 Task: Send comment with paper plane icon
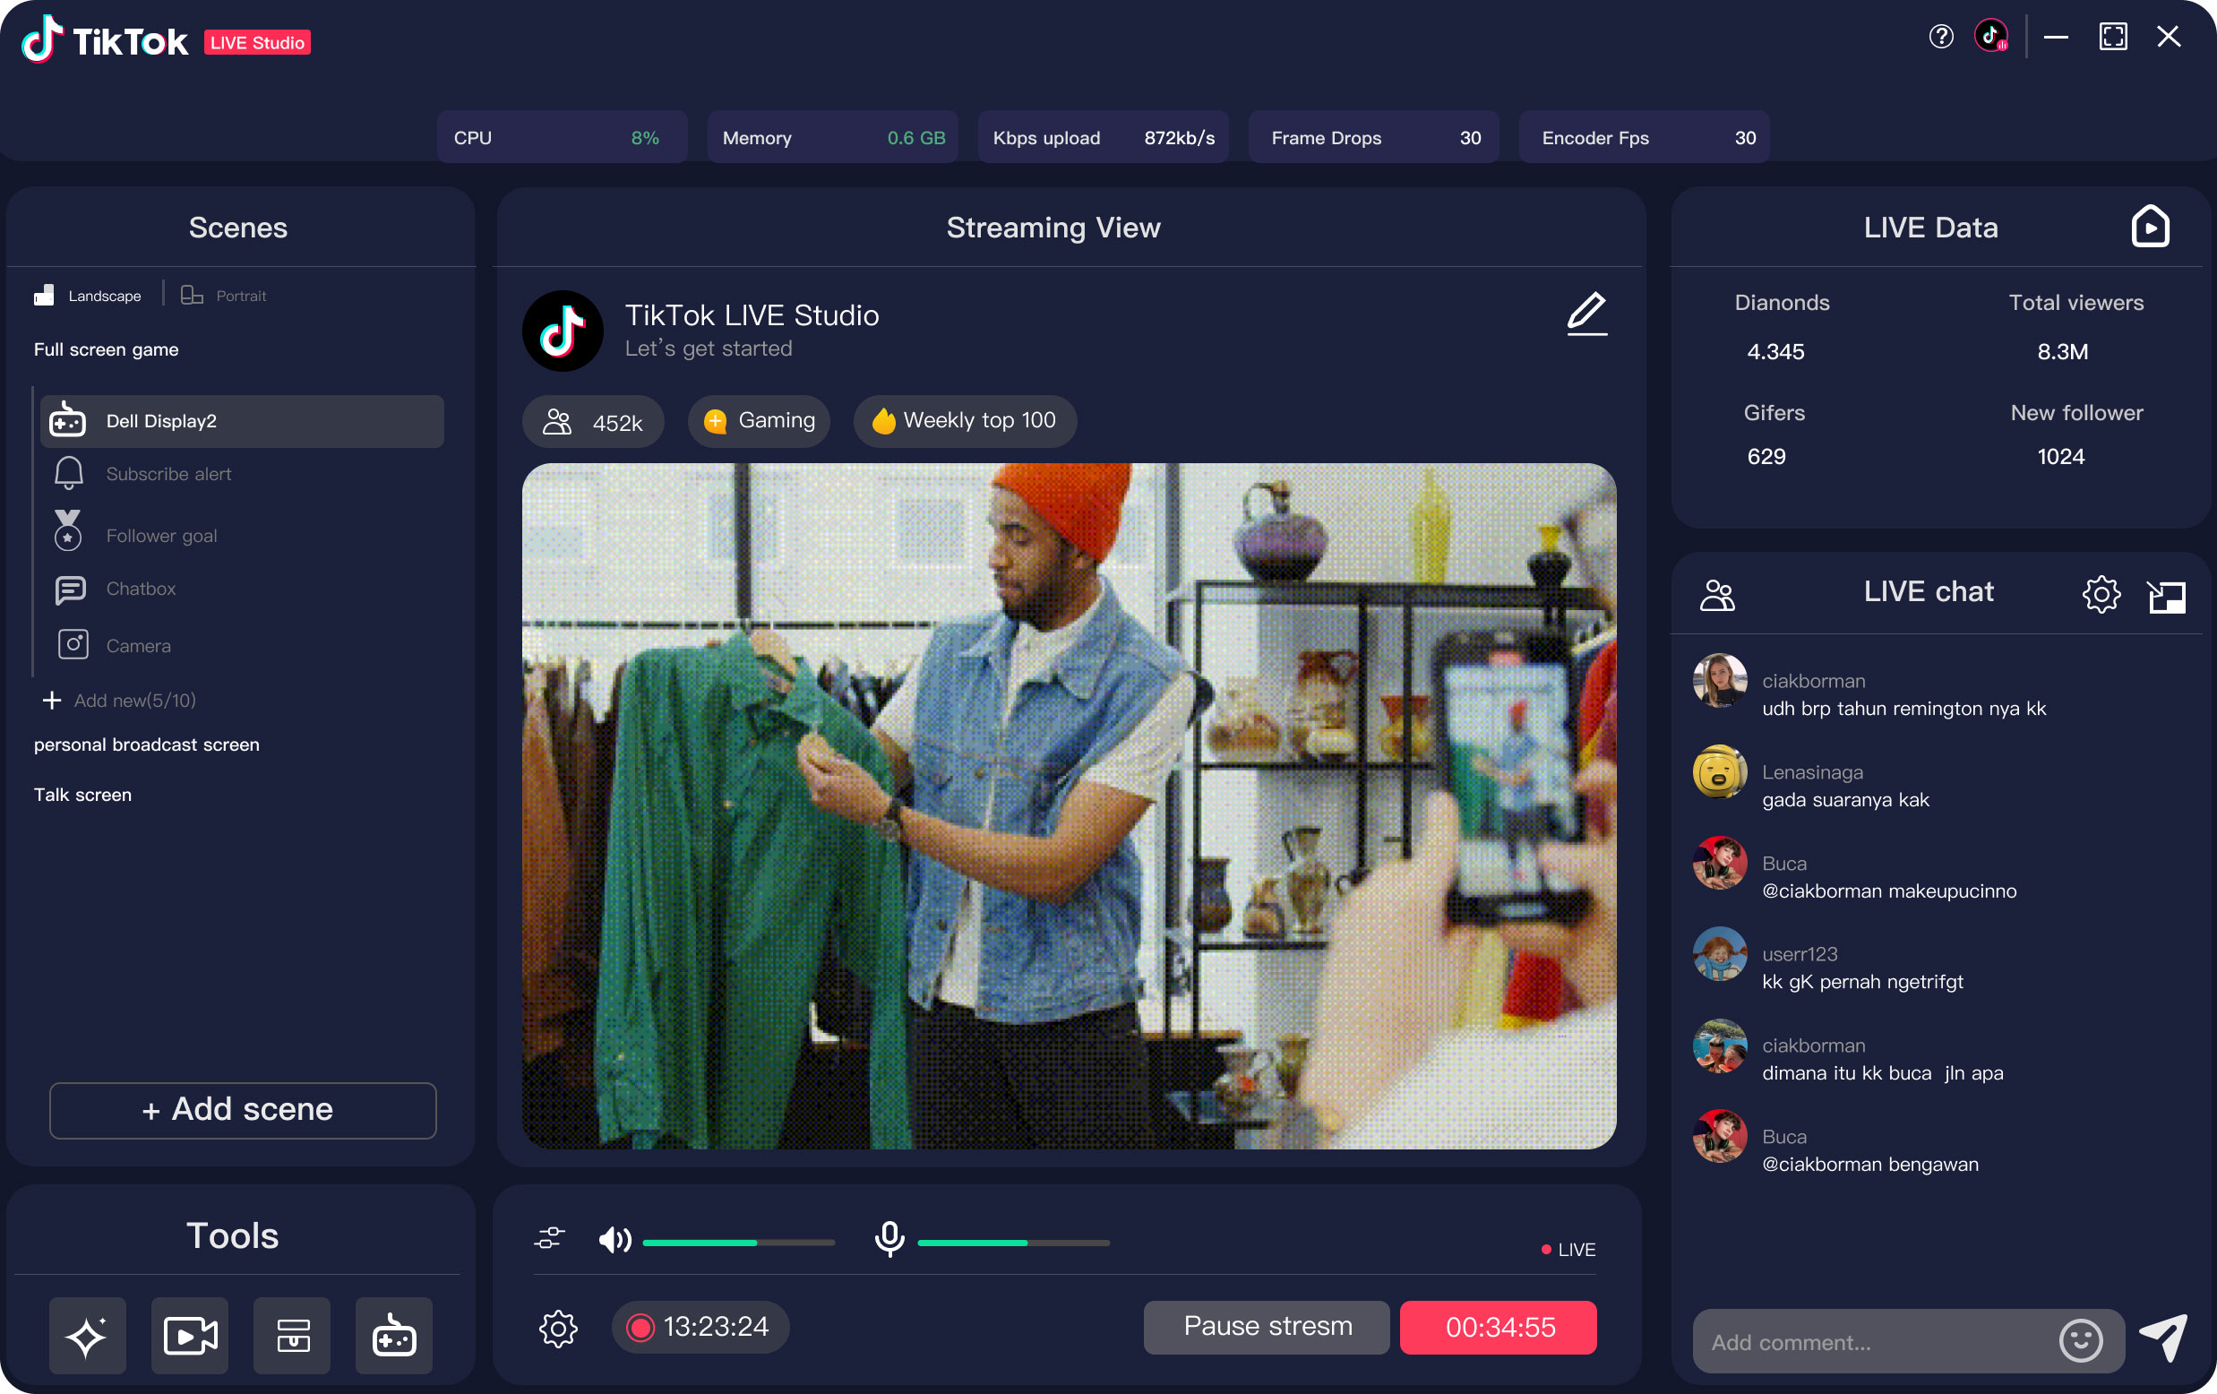(x=2162, y=1338)
